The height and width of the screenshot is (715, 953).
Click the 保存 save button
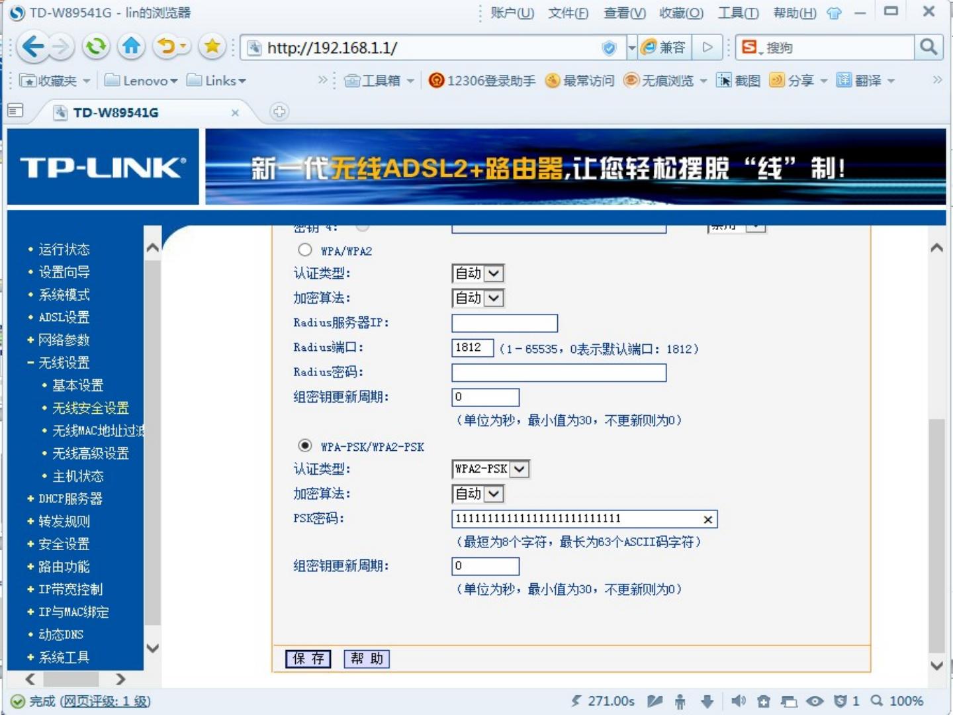308,659
